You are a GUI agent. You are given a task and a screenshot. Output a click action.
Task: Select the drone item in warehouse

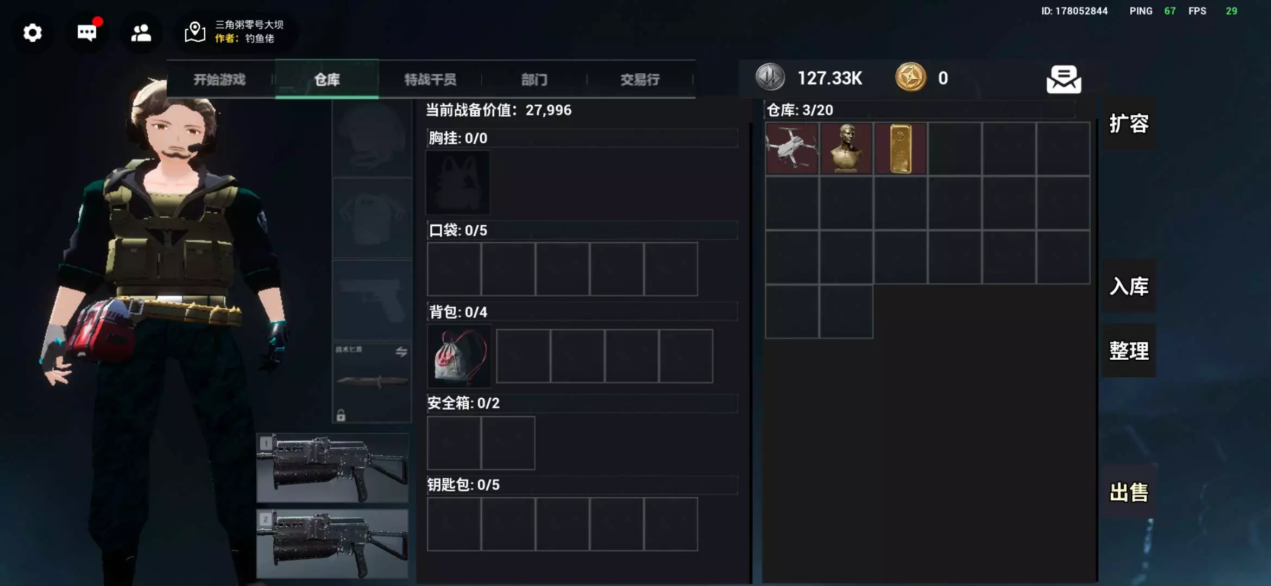(x=792, y=148)
